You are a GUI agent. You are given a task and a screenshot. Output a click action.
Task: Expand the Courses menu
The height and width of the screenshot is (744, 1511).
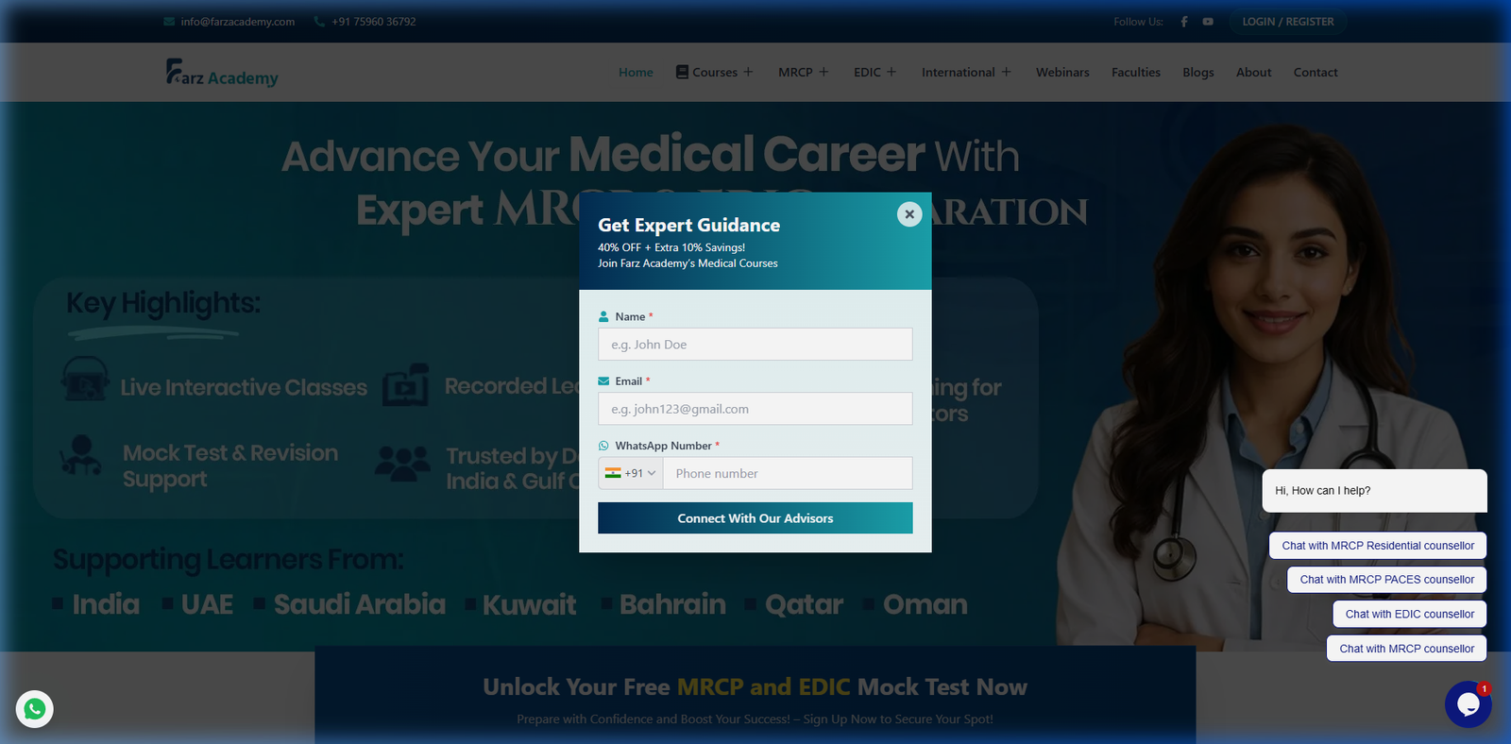tap(748, 73)
